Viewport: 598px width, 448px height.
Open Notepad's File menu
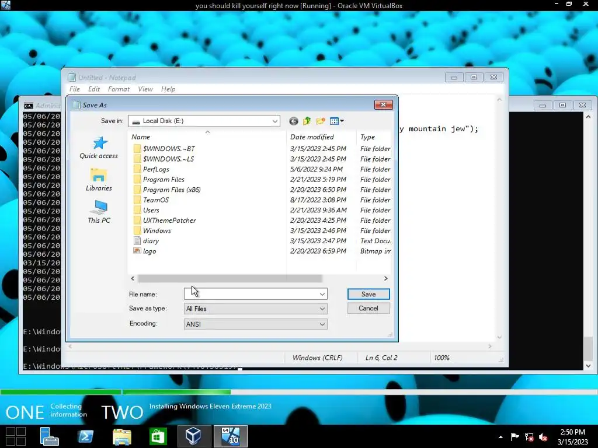pos(75,89)
